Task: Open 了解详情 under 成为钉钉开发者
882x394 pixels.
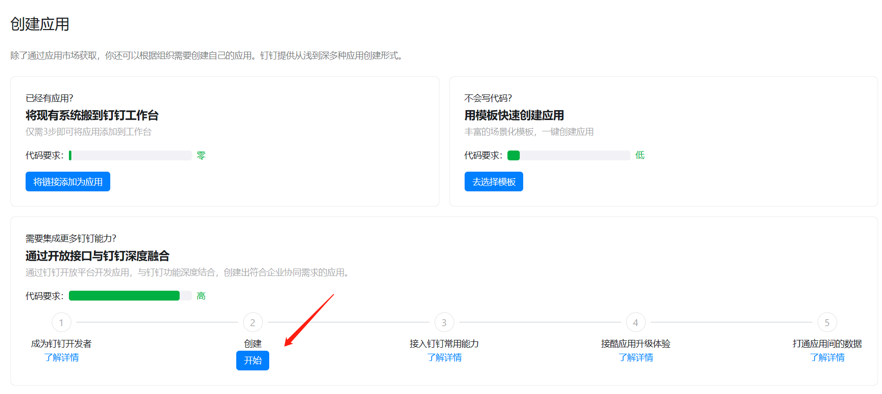Action: (x=62, y=358)
